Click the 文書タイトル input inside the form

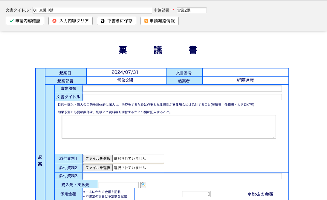click(x=182, y=97)
